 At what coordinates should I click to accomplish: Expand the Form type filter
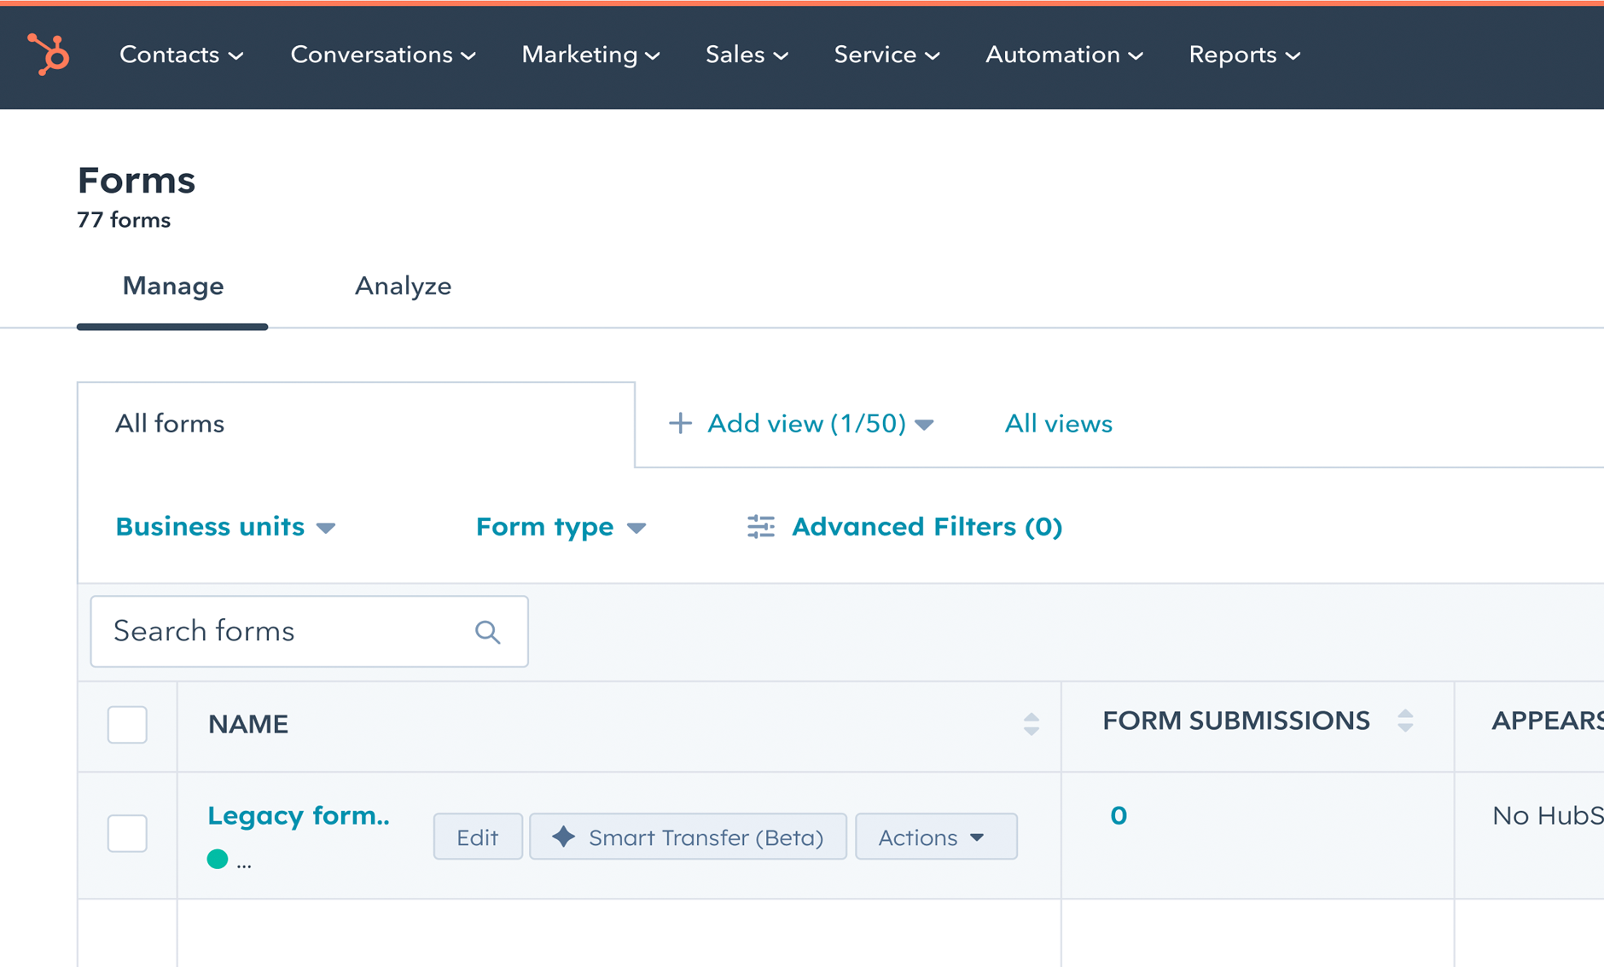pos(561,527)
